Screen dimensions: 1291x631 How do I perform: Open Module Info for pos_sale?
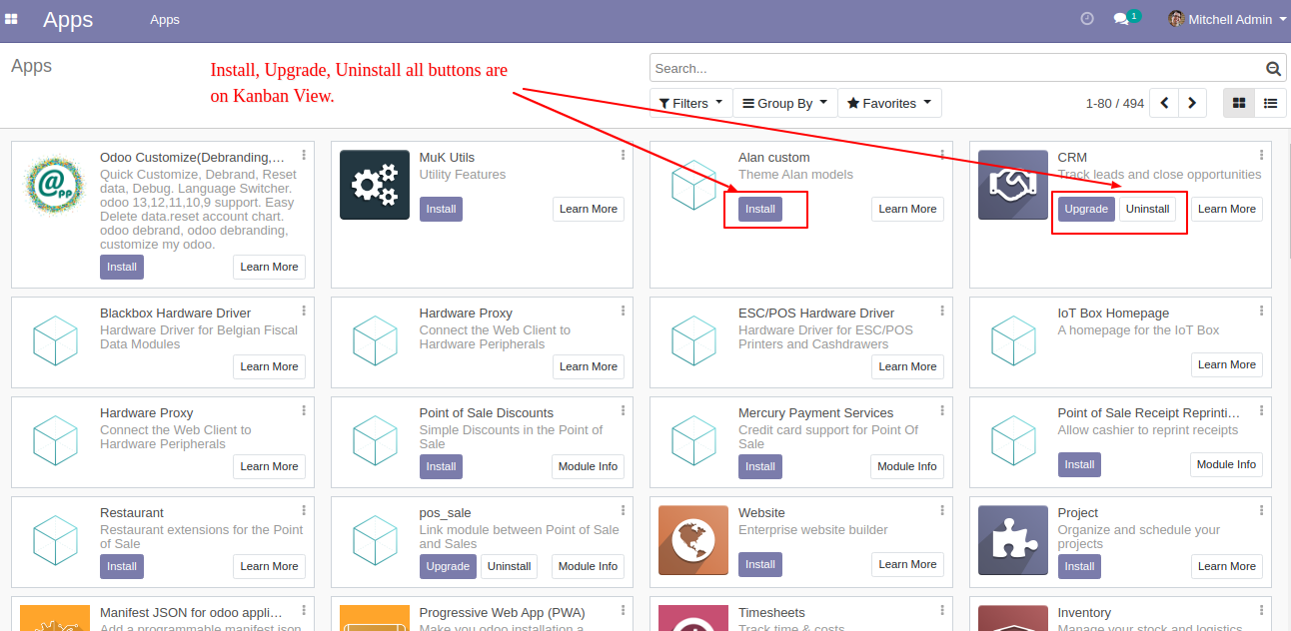[589, 566]
